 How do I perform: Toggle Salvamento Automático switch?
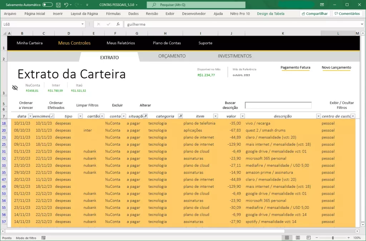(x=48, y=5)
